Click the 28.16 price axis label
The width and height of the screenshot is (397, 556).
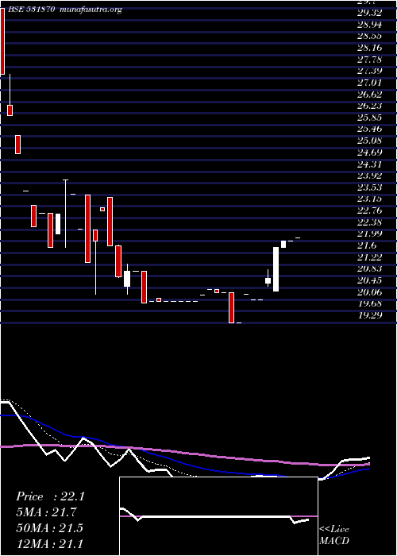click(x=369, y=48)
